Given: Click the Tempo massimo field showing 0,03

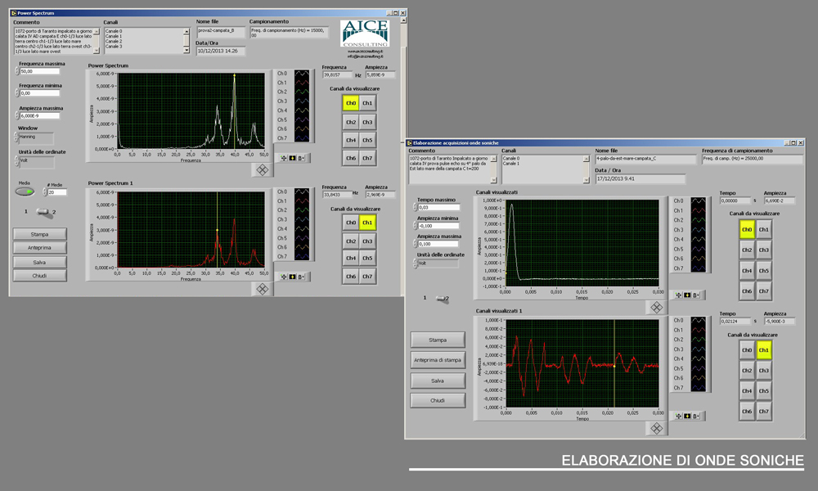Looking at the screenshot, I should [438, 207].
